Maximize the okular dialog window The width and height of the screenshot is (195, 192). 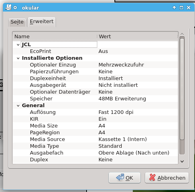click(x=181, y=8)
